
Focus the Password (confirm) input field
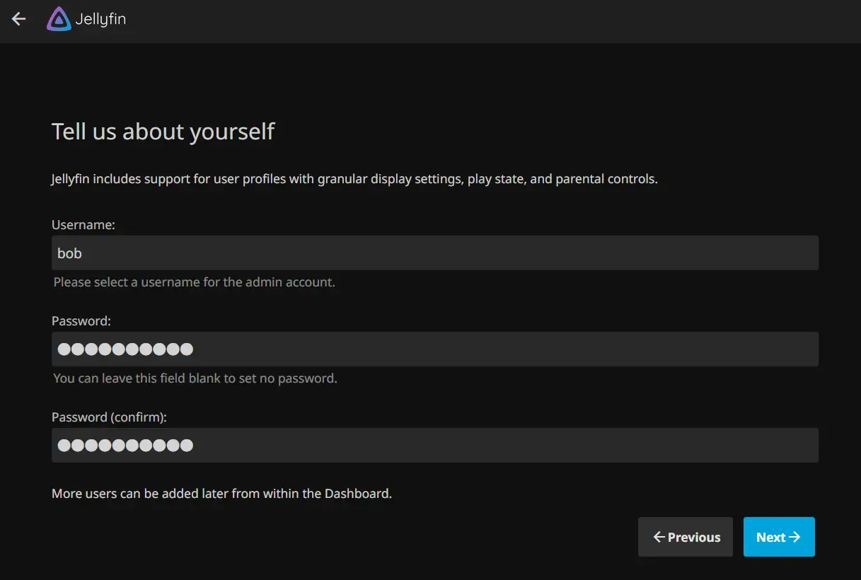[x=435, y=445]
